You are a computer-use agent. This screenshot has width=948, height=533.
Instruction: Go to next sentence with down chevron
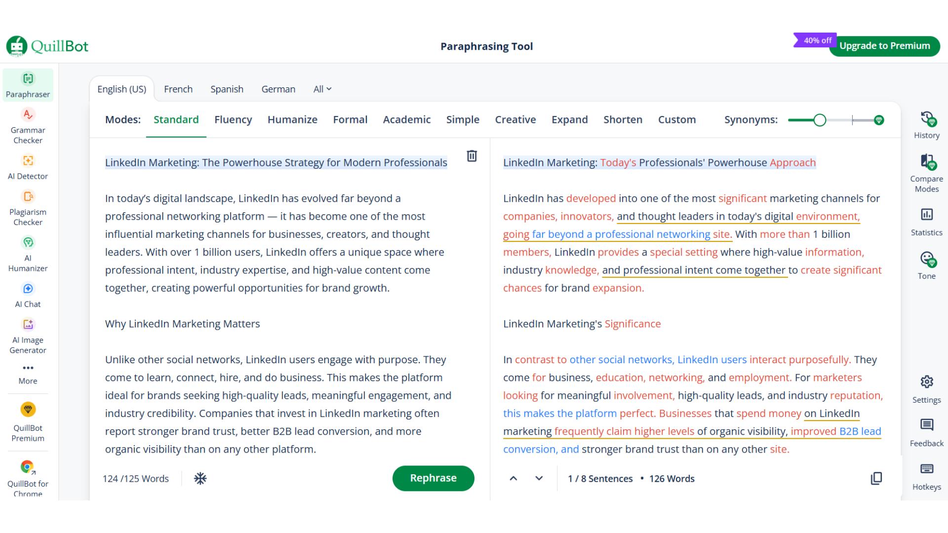pyautogui.click(x=539, y=478)
